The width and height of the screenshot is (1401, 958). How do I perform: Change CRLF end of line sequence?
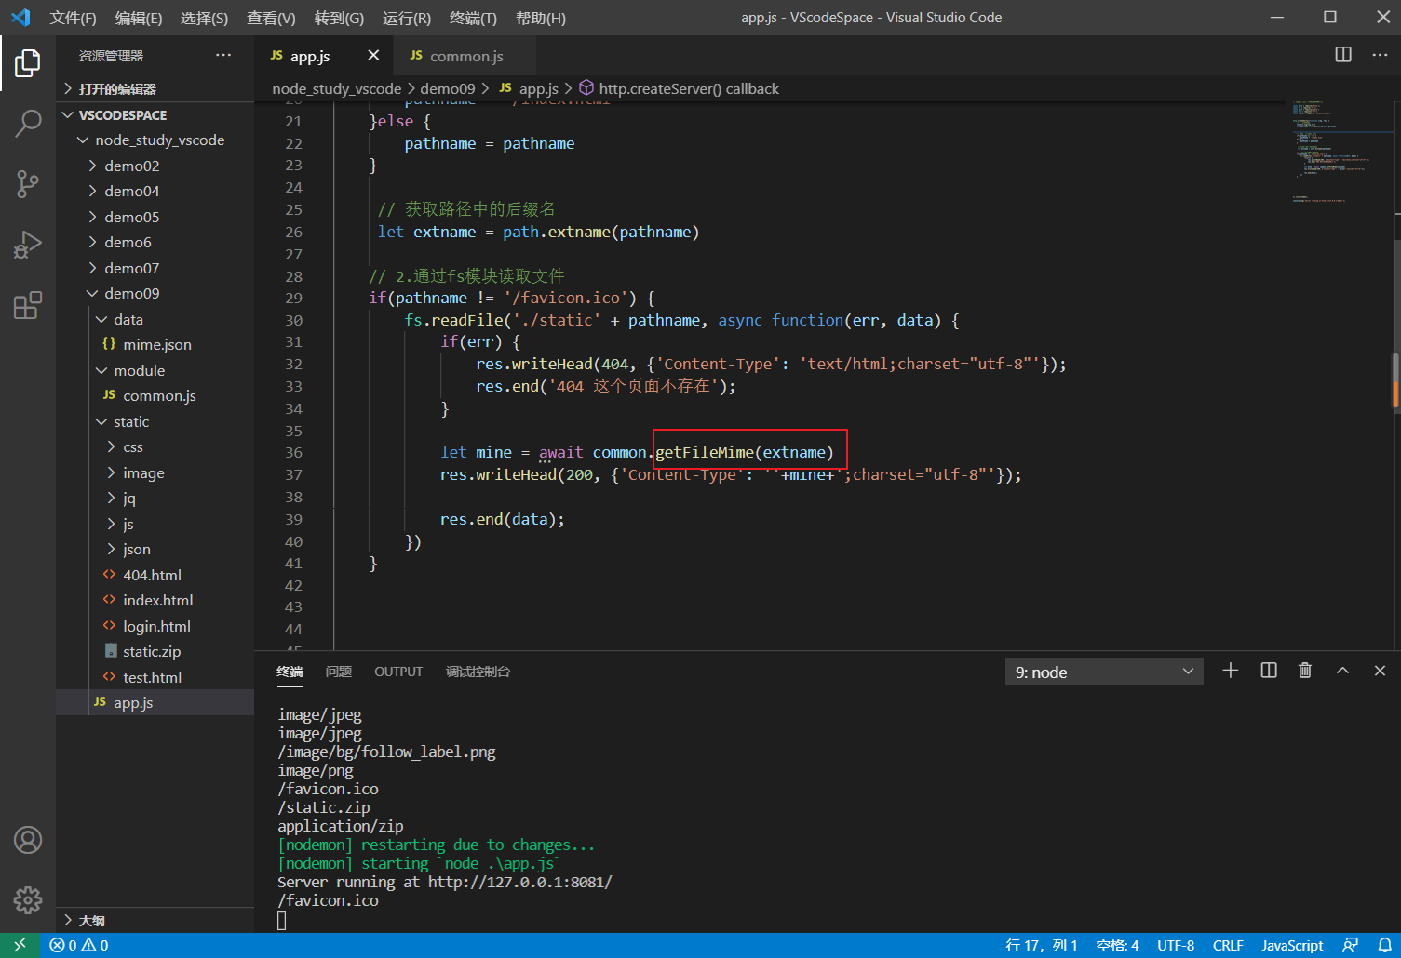click(1228, 945)
